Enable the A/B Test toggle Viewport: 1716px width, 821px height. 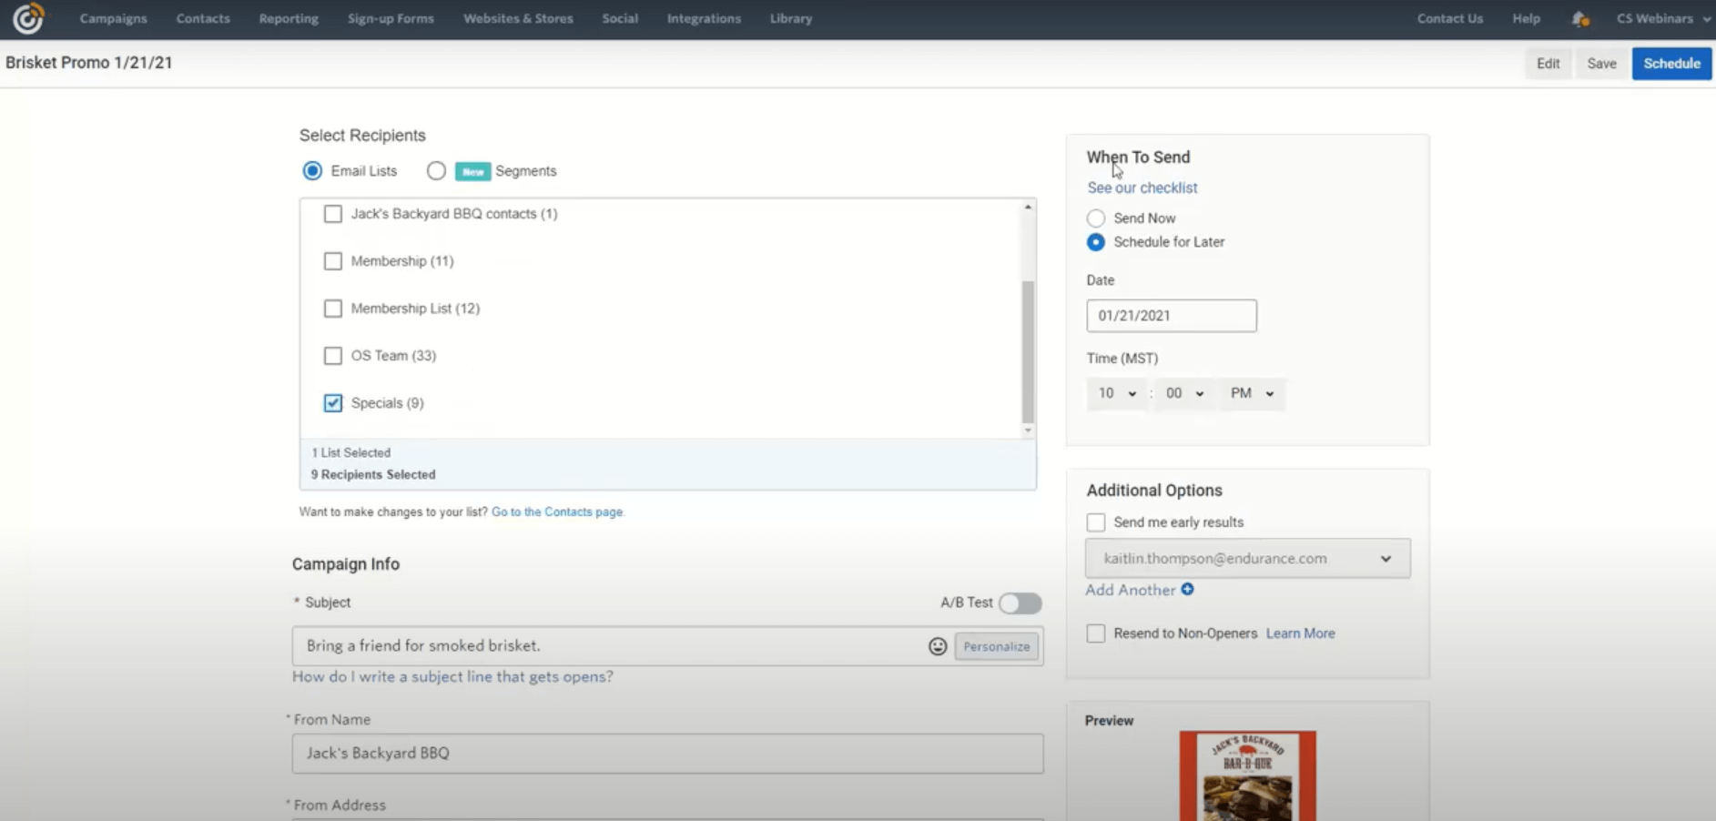coord(1020,603)
